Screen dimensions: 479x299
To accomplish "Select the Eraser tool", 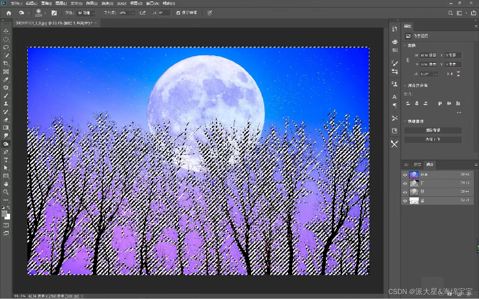I will [x=6, y=120].
